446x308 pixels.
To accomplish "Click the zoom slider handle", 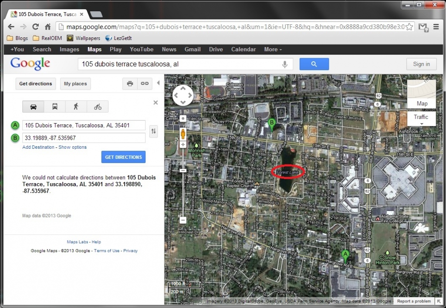I will coord(183,171).
